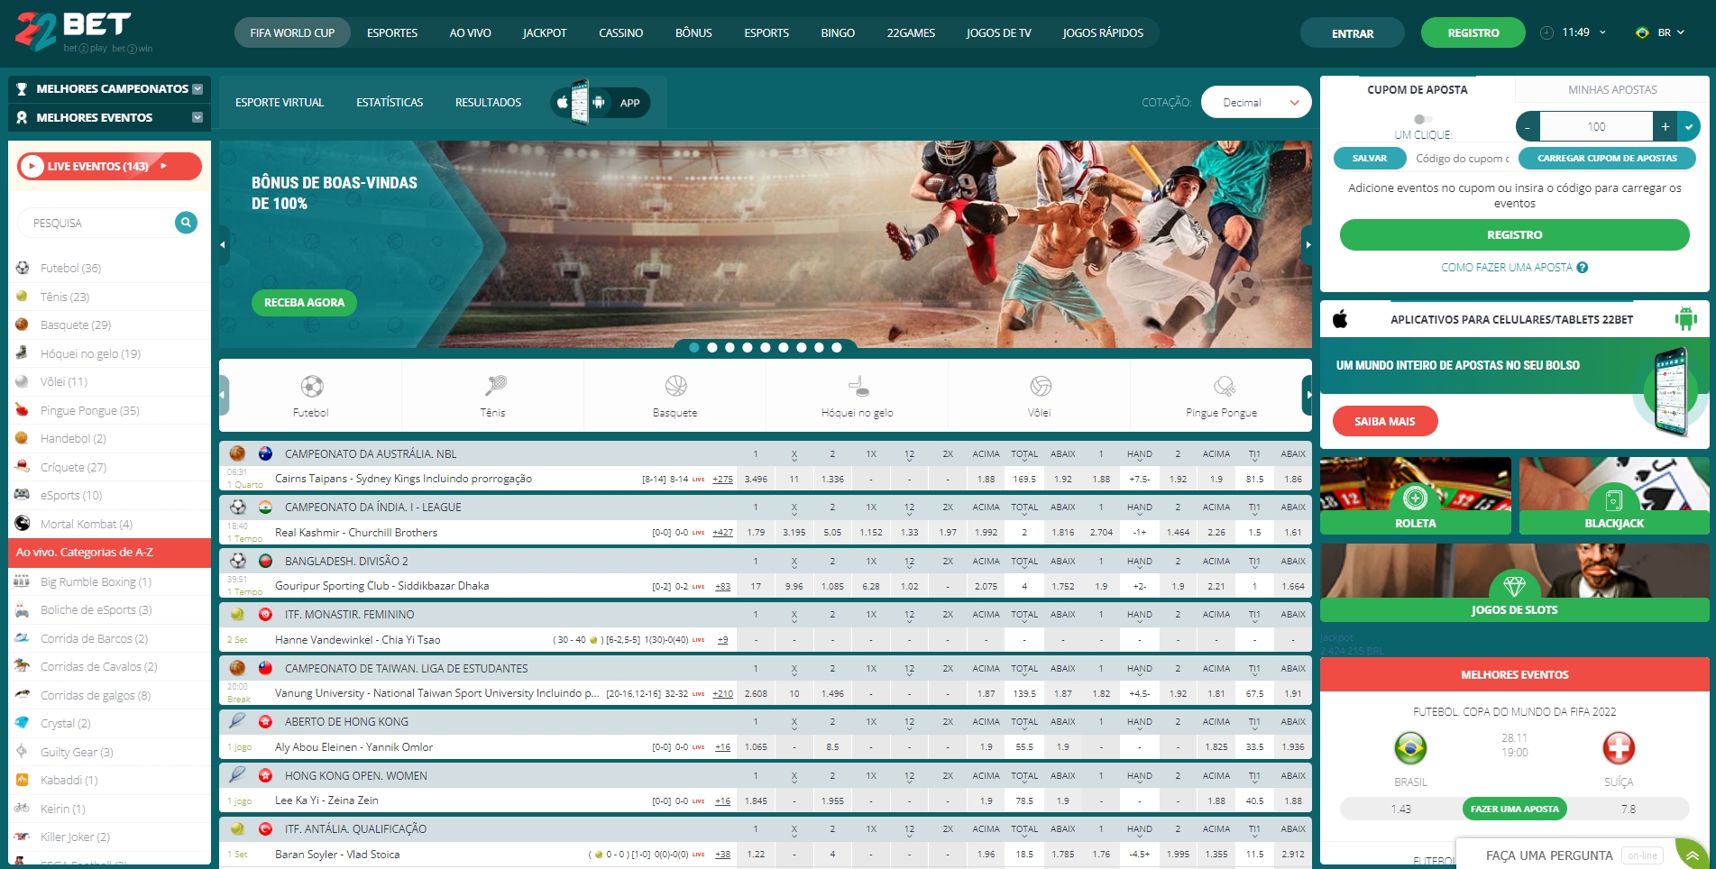Click the search magnifier icon in the sidebar
1716x869 pixels.
click(186, 222)
